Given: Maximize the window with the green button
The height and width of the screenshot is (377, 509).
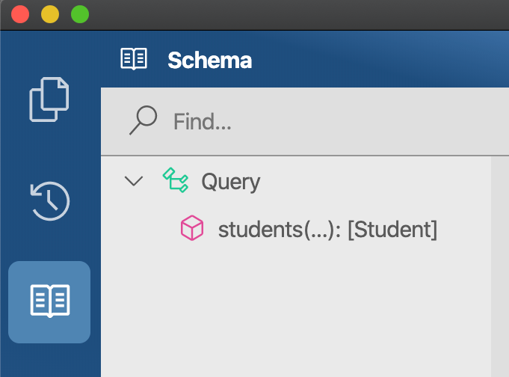Looking at the screenshot, I should [79, 14].
